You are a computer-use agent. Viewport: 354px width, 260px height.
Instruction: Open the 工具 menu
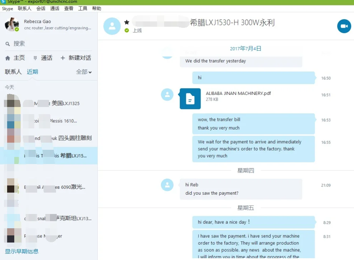point(83,9)
